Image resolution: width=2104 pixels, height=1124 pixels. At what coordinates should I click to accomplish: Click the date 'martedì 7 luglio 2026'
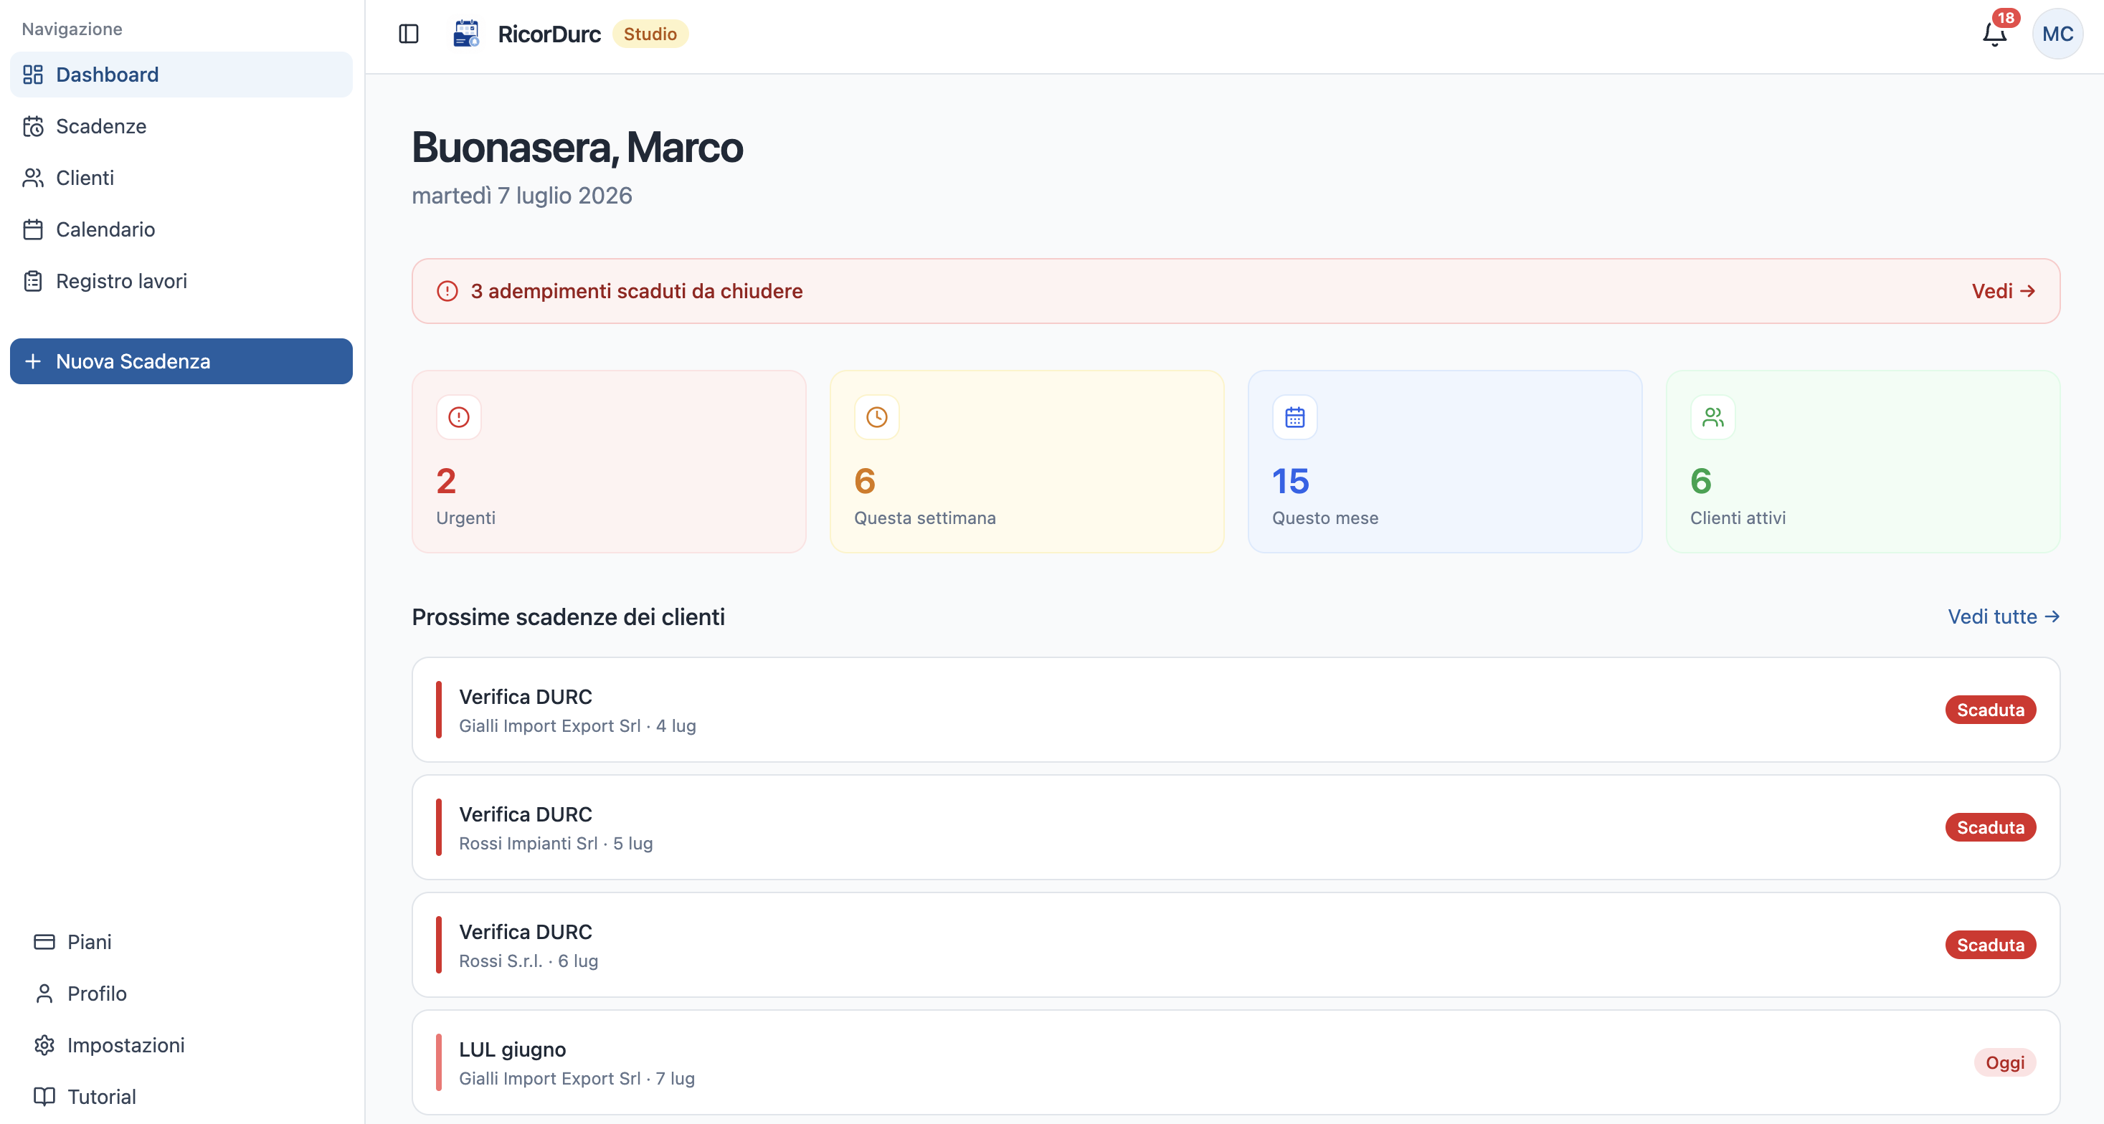click(x=522, y=196)
